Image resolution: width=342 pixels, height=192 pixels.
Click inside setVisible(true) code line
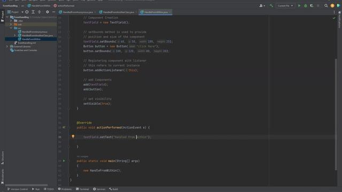point(97,103)
